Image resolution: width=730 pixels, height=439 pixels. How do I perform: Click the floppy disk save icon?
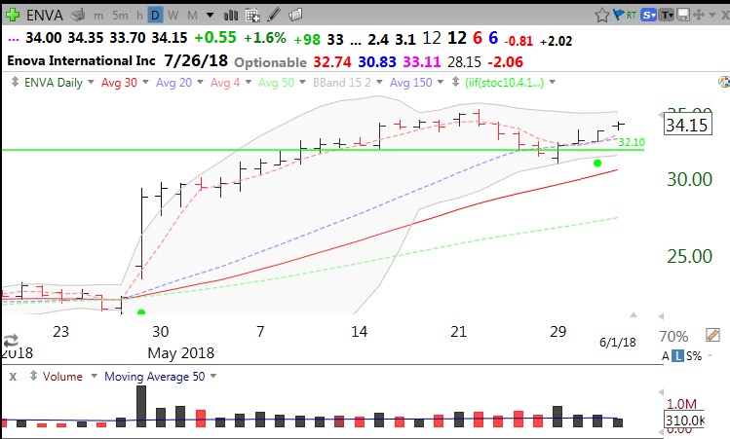click(x=683, y=15)
